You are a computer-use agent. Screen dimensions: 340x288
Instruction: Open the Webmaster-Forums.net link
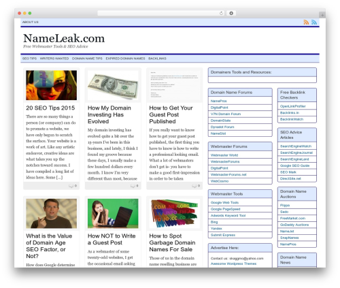228,175
